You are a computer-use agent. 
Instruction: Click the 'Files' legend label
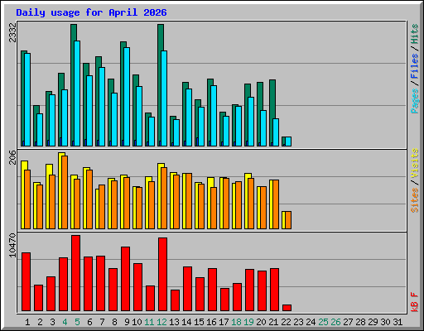point(414,66)
